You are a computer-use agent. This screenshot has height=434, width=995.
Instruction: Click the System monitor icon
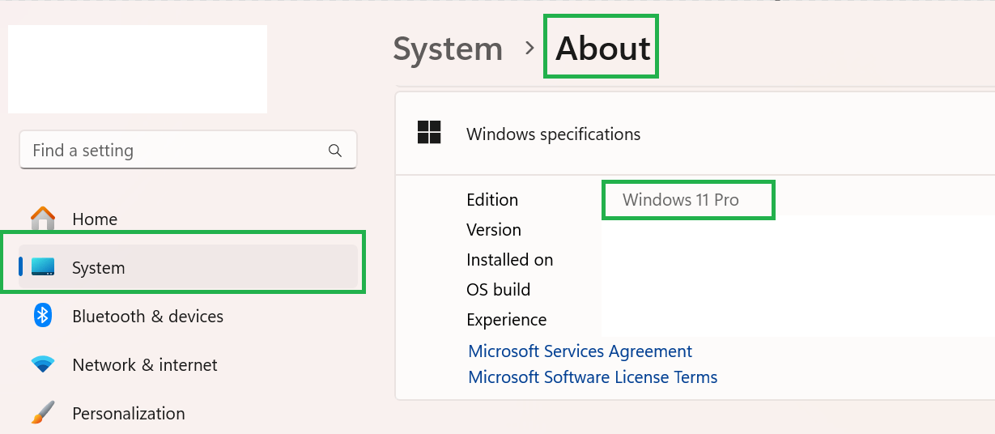(43, 267)
